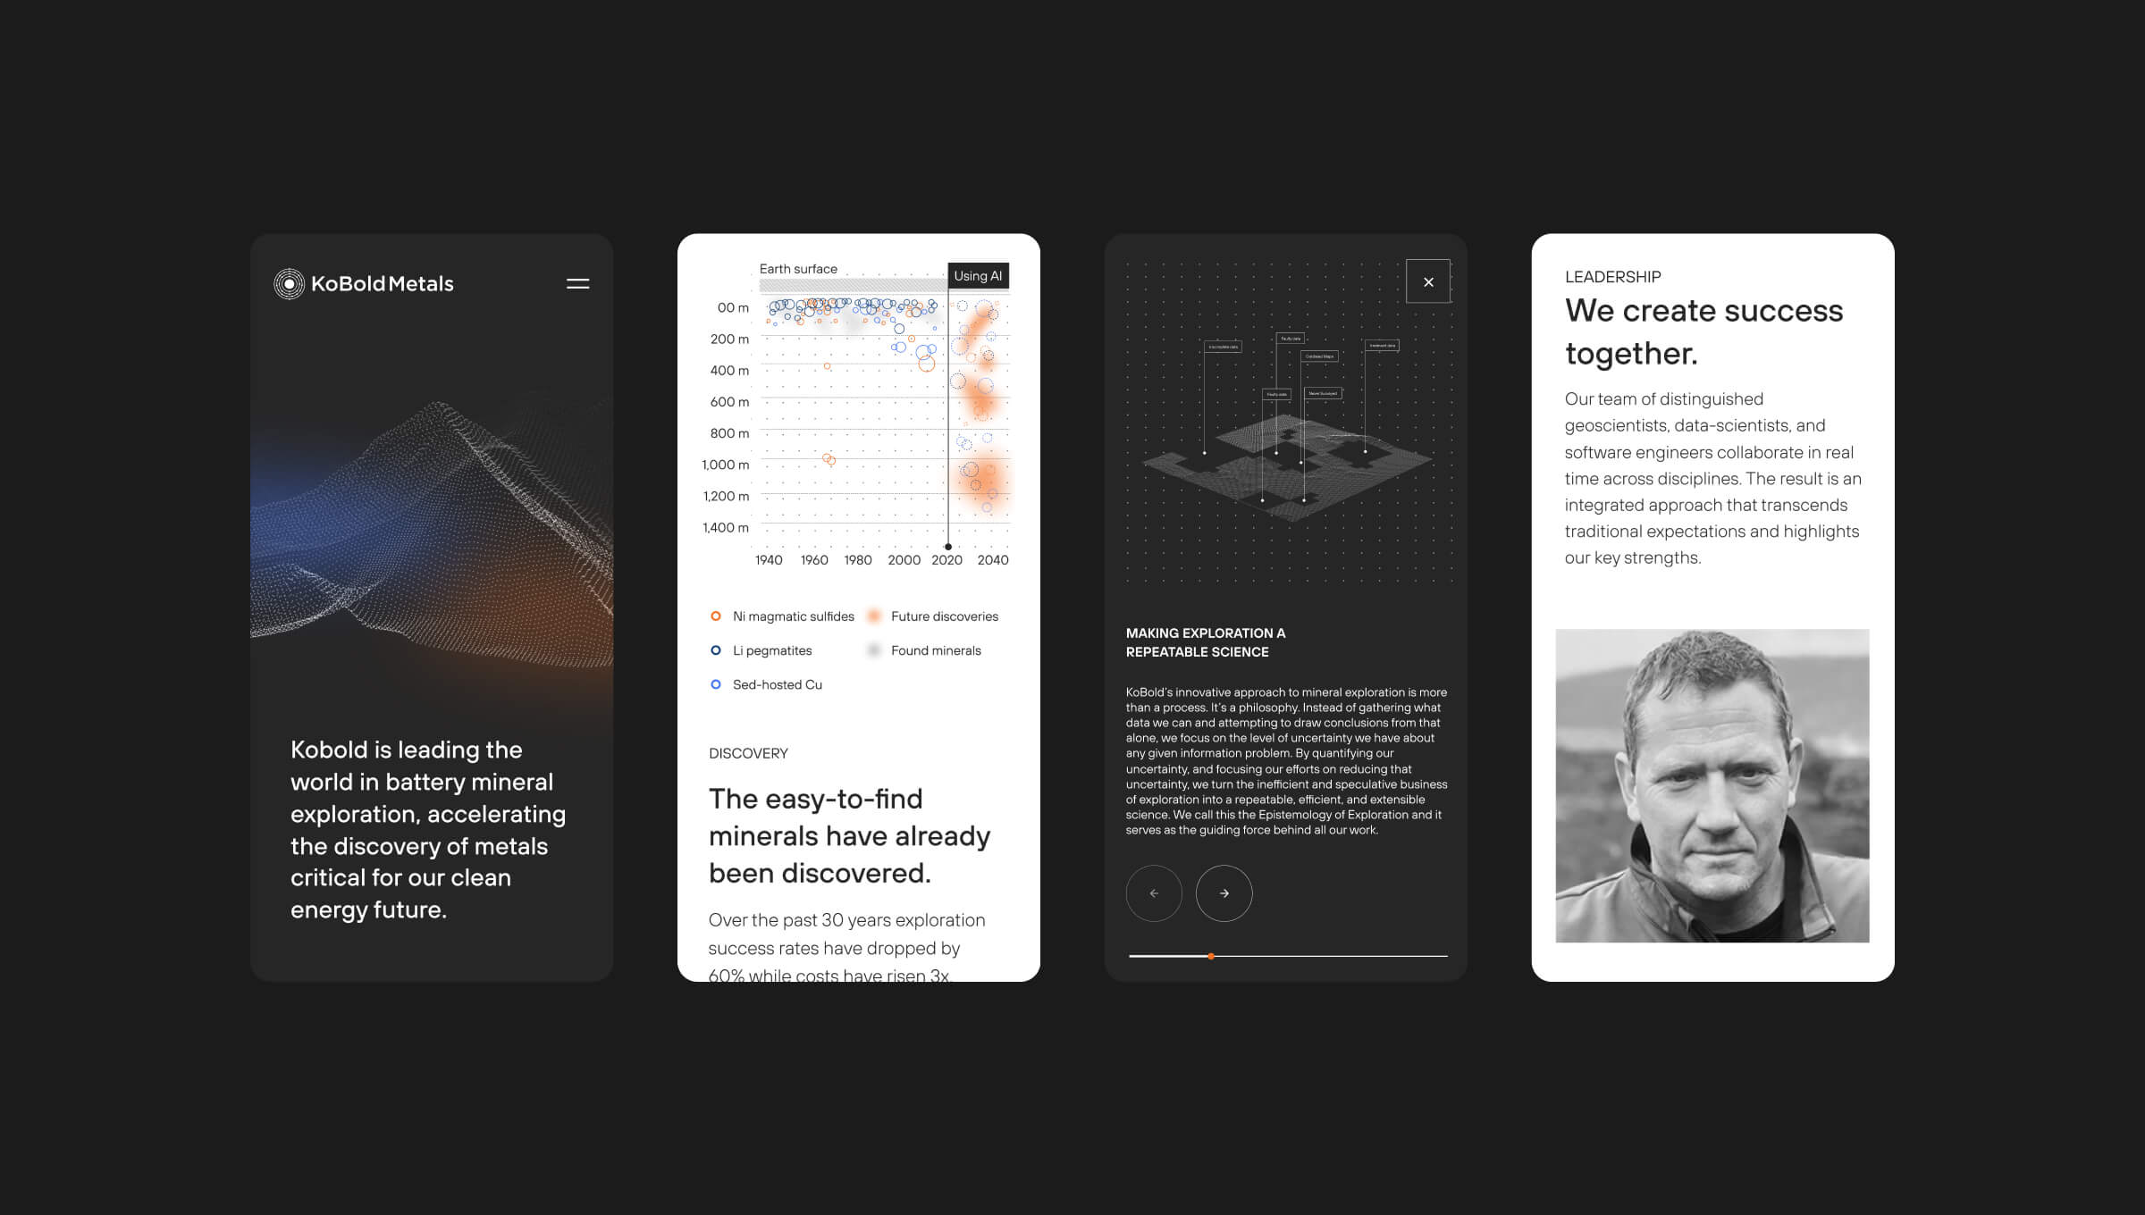This screenshot has height=1215, width=2145.
Task: Click the right arrow navigation icon
Action: click(x=1223, y=892)
